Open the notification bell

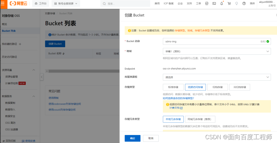point(222,3)
